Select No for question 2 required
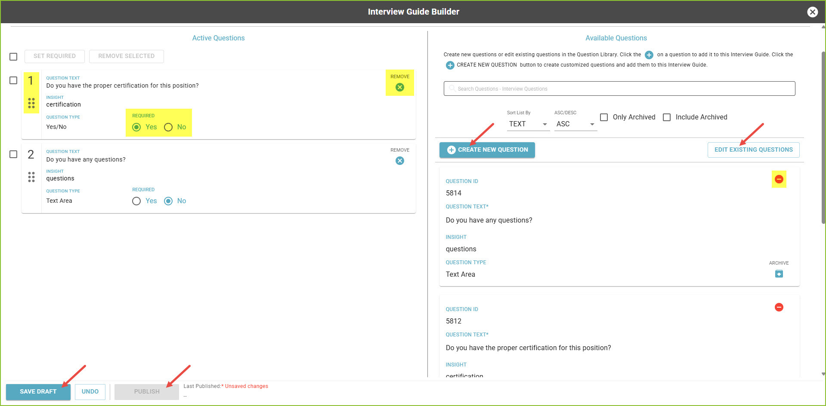 (168, 201)
